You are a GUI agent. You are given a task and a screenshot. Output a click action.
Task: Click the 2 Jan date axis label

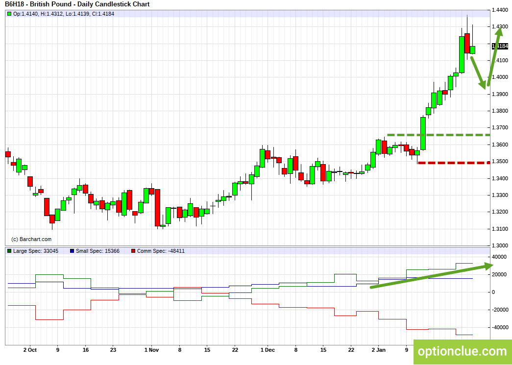pyautogui.click(x=378, y=350)
